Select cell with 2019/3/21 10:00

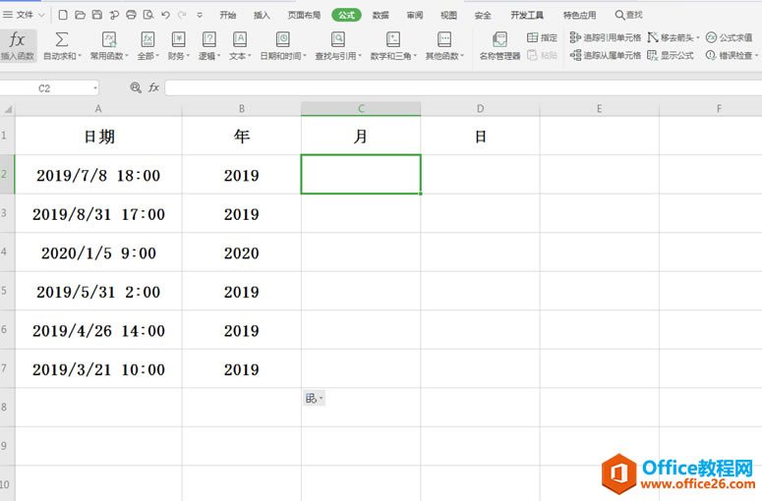click(x=98, y=369)
